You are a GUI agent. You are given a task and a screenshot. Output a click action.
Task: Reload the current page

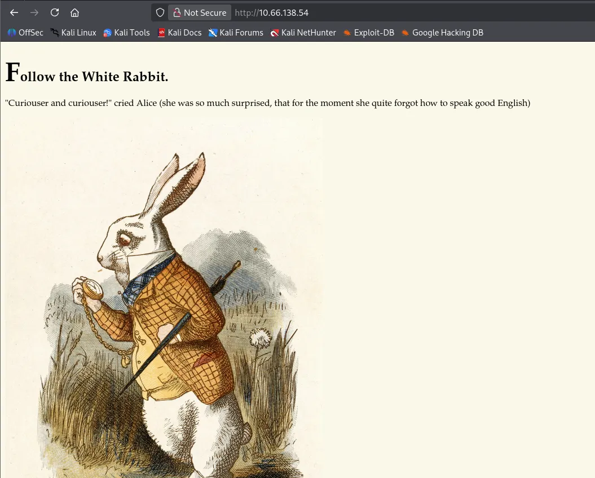click(55, 12)
